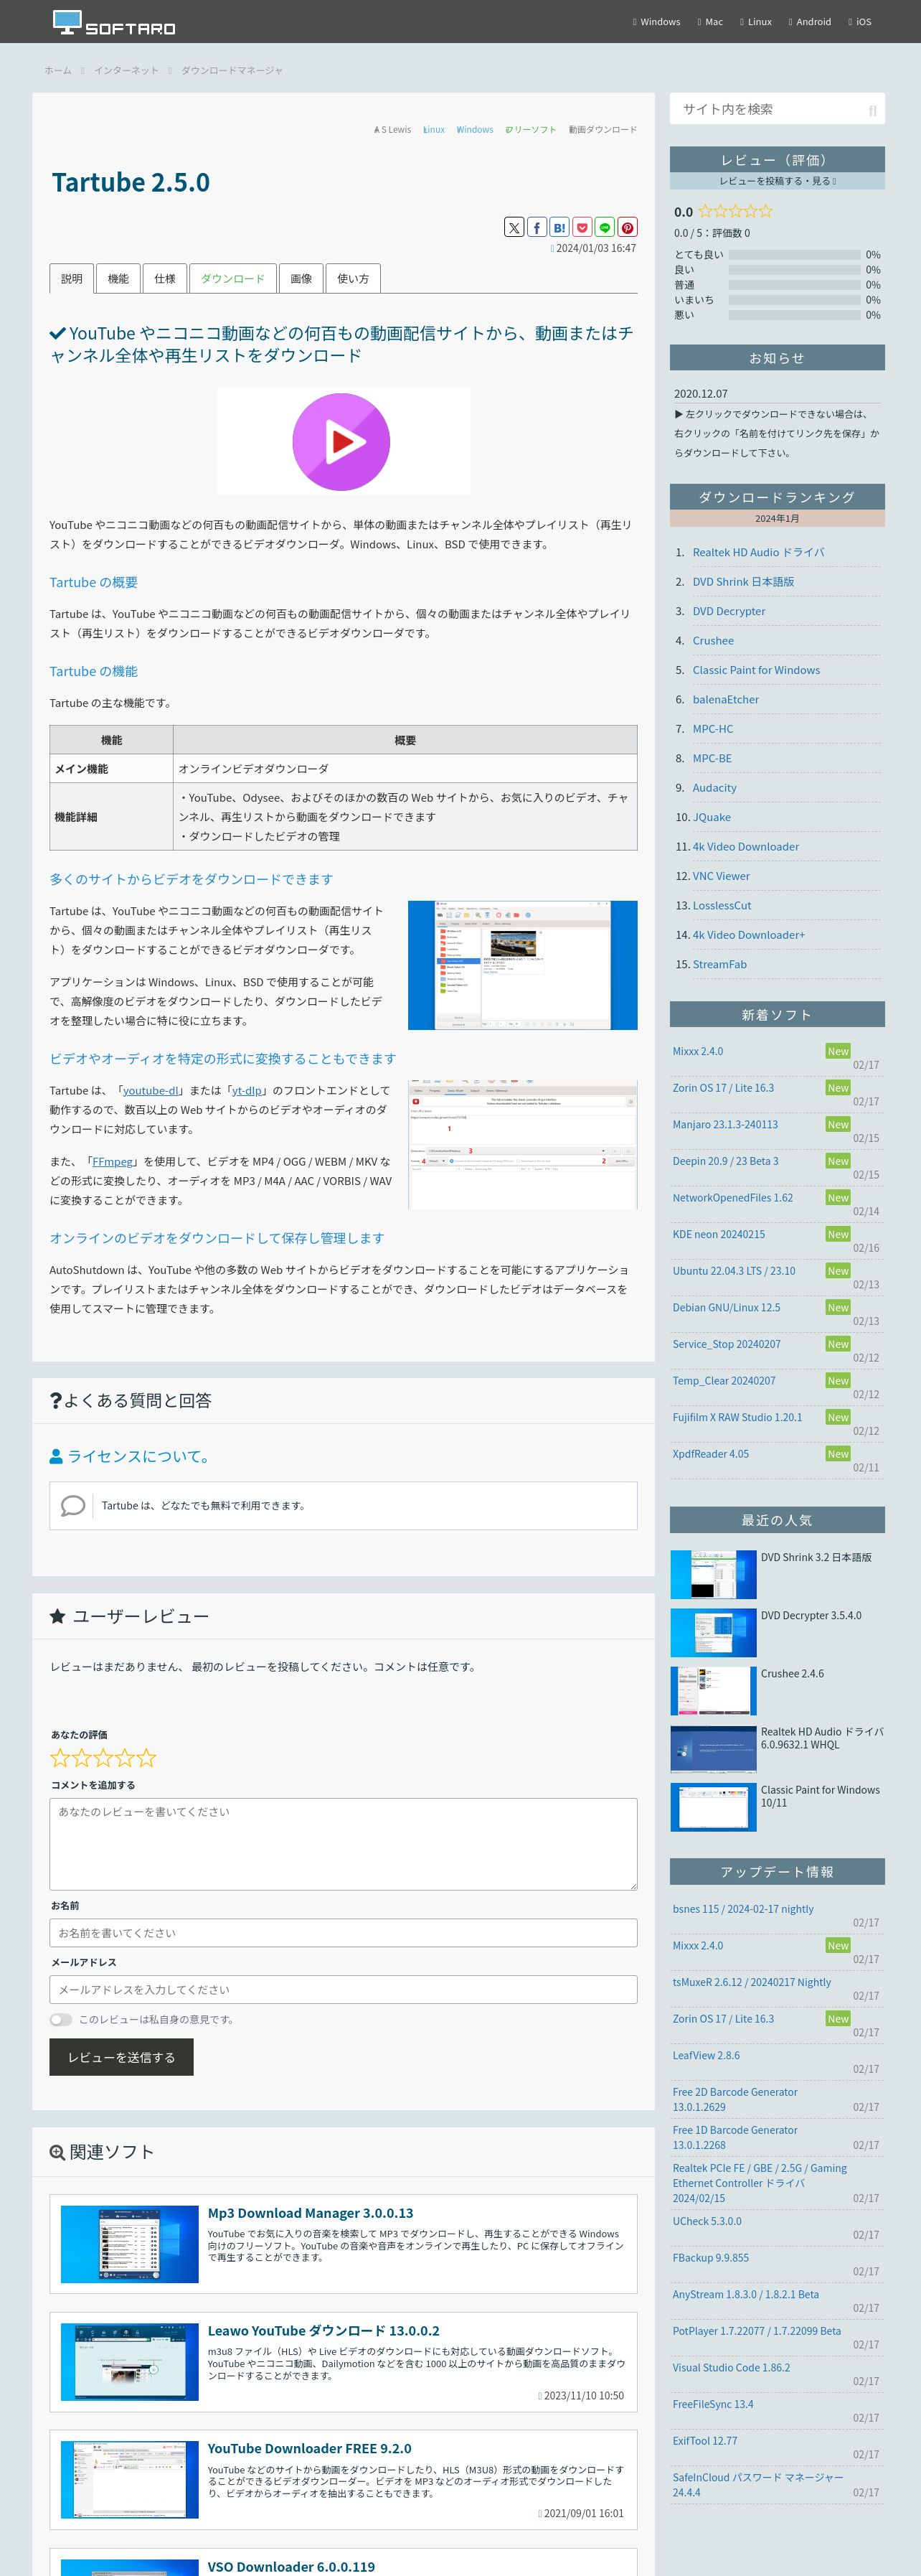
Task: Open the Mac menu in the top navigation
Action: 710,22
